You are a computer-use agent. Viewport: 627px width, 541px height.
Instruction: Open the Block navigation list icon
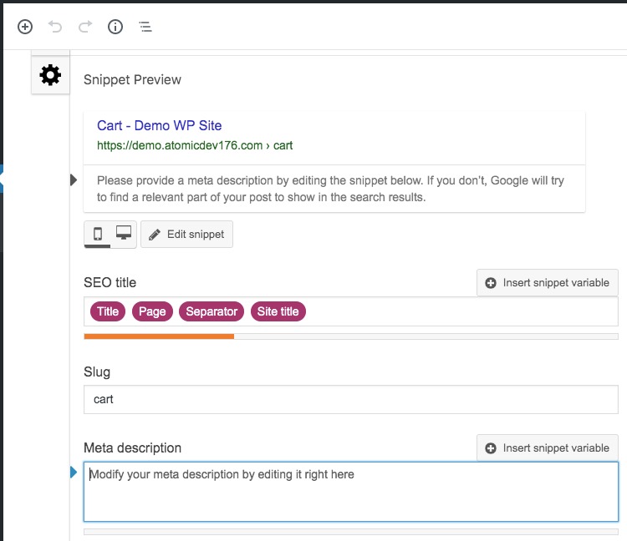point(145,27)
